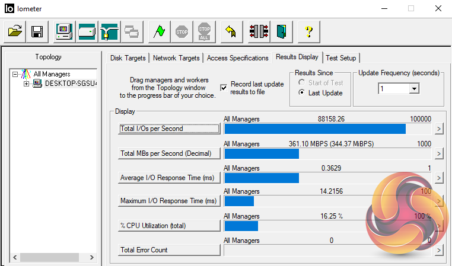Click the Maximum I/O Response Time bar
The width and height of the screenshot is (452, 266).
coord(327,201)
